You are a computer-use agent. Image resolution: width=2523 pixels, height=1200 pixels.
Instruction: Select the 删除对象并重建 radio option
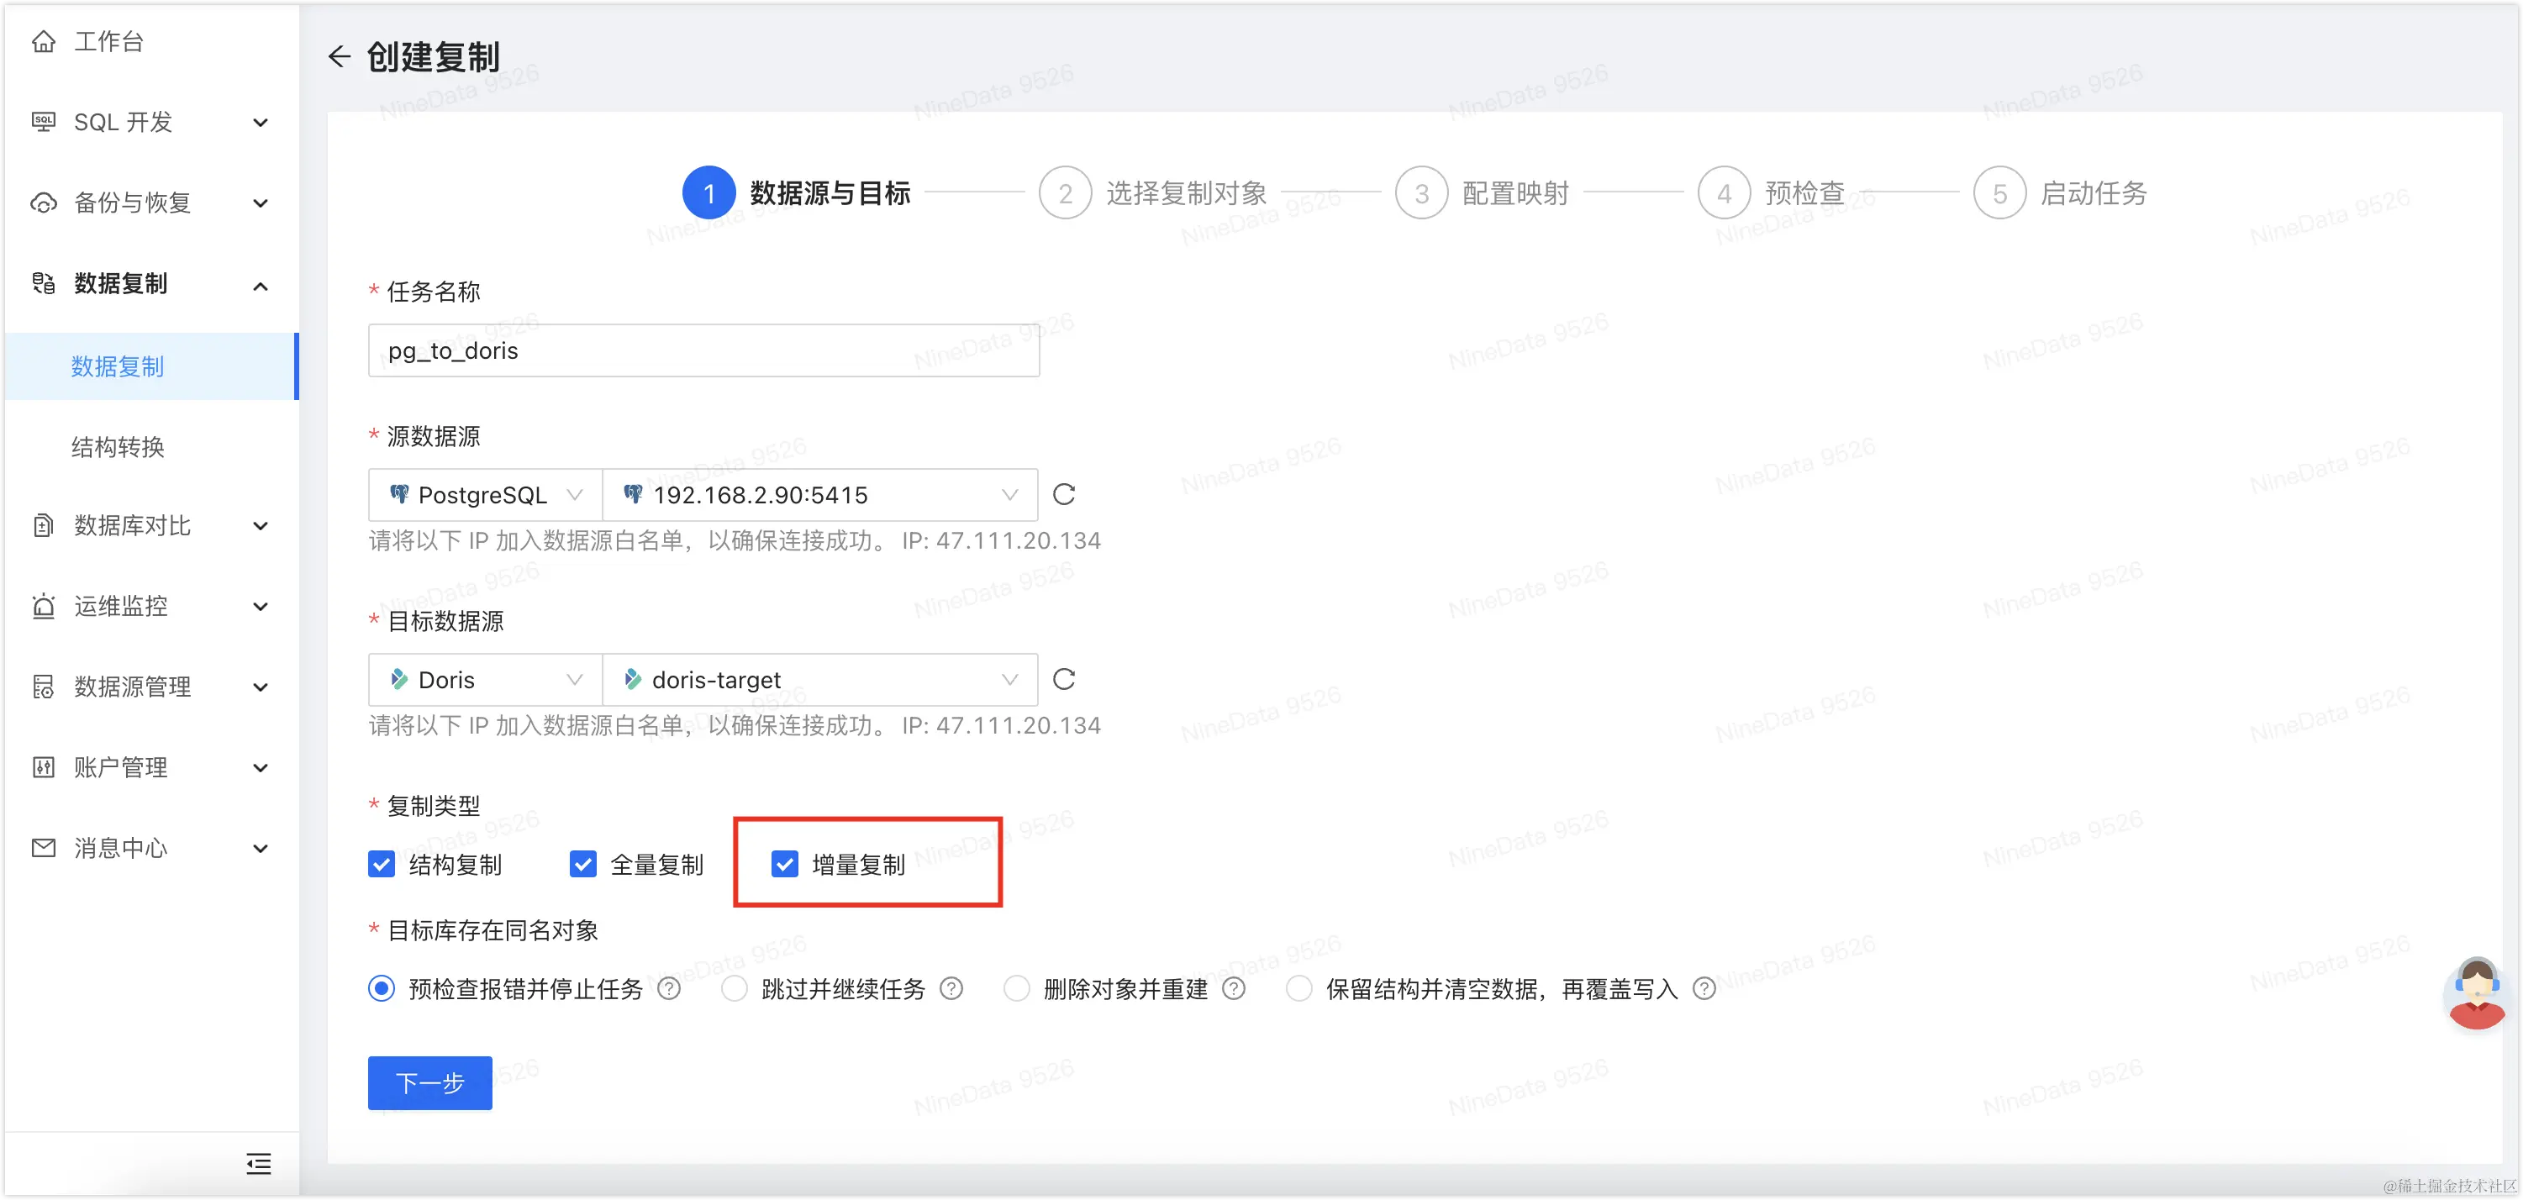click(x=1017, y=989)
